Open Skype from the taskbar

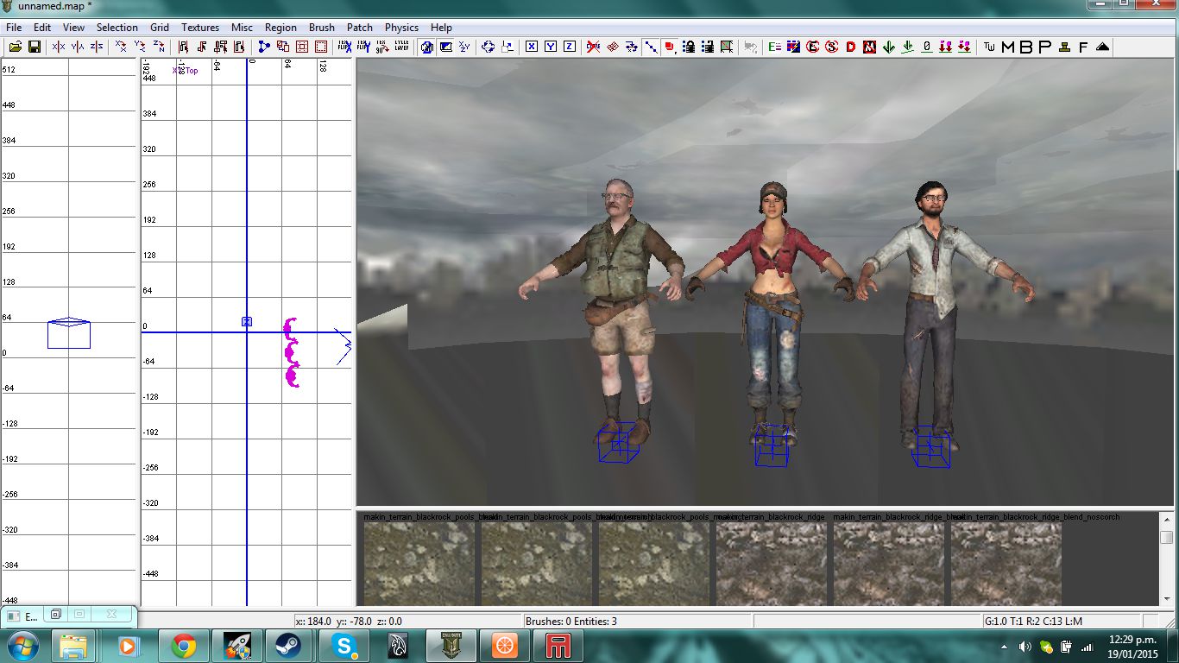click(x=344, y=646)
